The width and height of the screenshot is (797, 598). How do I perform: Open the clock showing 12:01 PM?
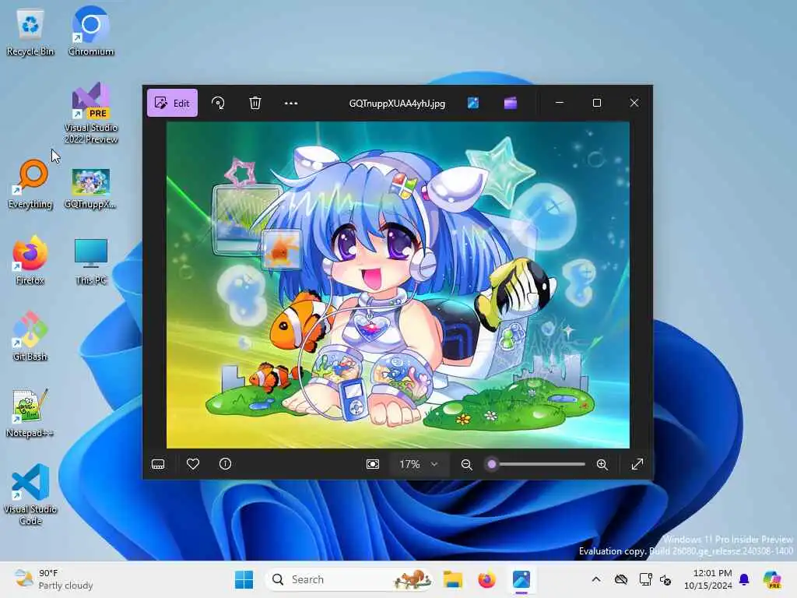(708, 579)
